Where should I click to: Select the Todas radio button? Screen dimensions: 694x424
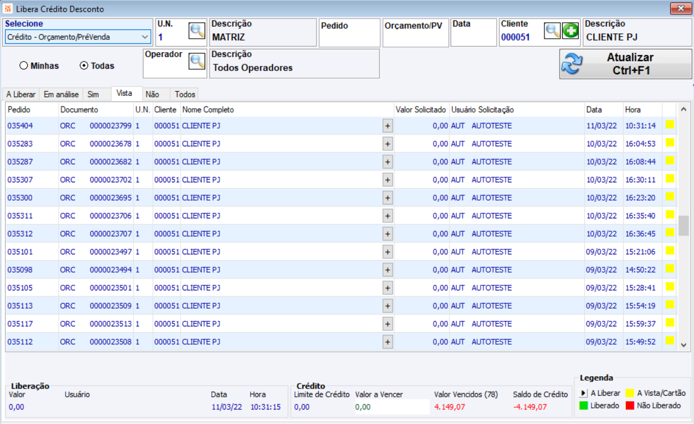(x=84, y=65)
